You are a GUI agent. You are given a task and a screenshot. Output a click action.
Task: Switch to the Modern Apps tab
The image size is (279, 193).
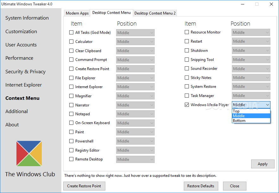(77, 13)
